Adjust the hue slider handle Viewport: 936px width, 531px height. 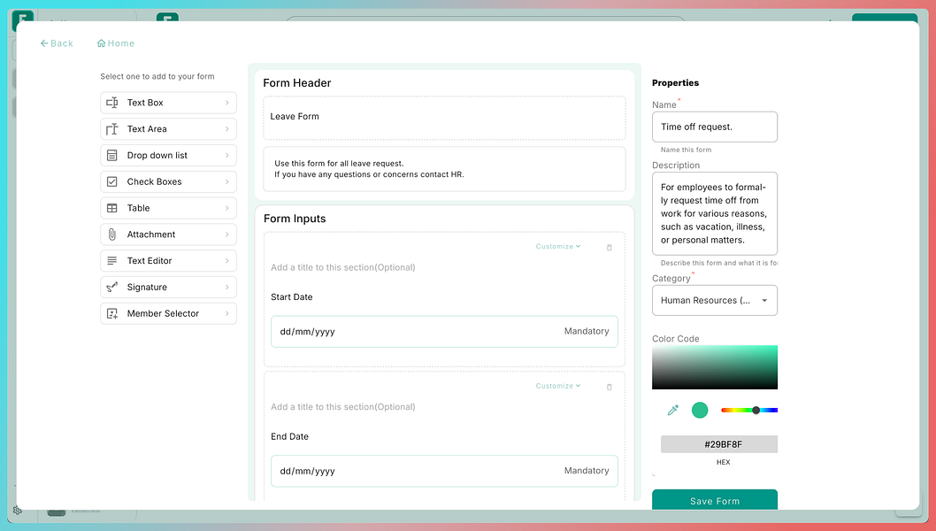pos(756,410)
